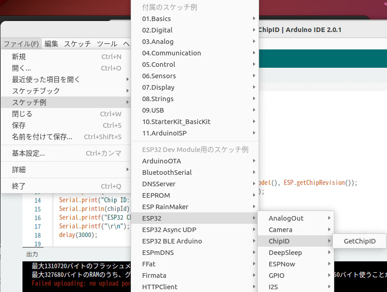This screenshot has height=292, width=387.
Task: Open the DeepSleep submenu
Action: [x=296, y=253]
